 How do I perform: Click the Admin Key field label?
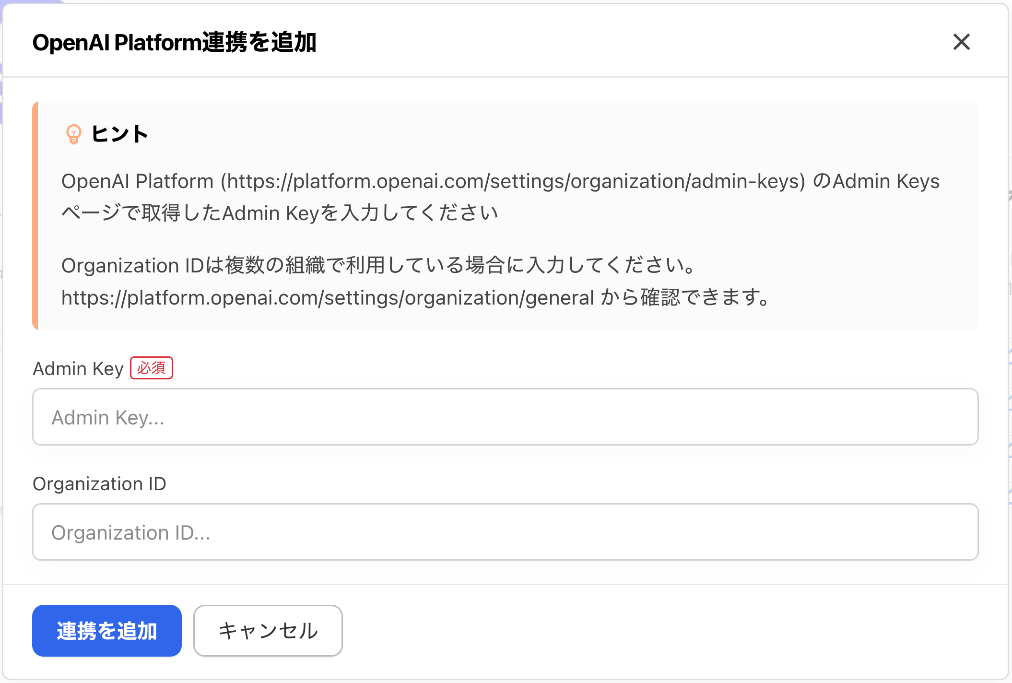pyautogui.click(x=78, y=369)
